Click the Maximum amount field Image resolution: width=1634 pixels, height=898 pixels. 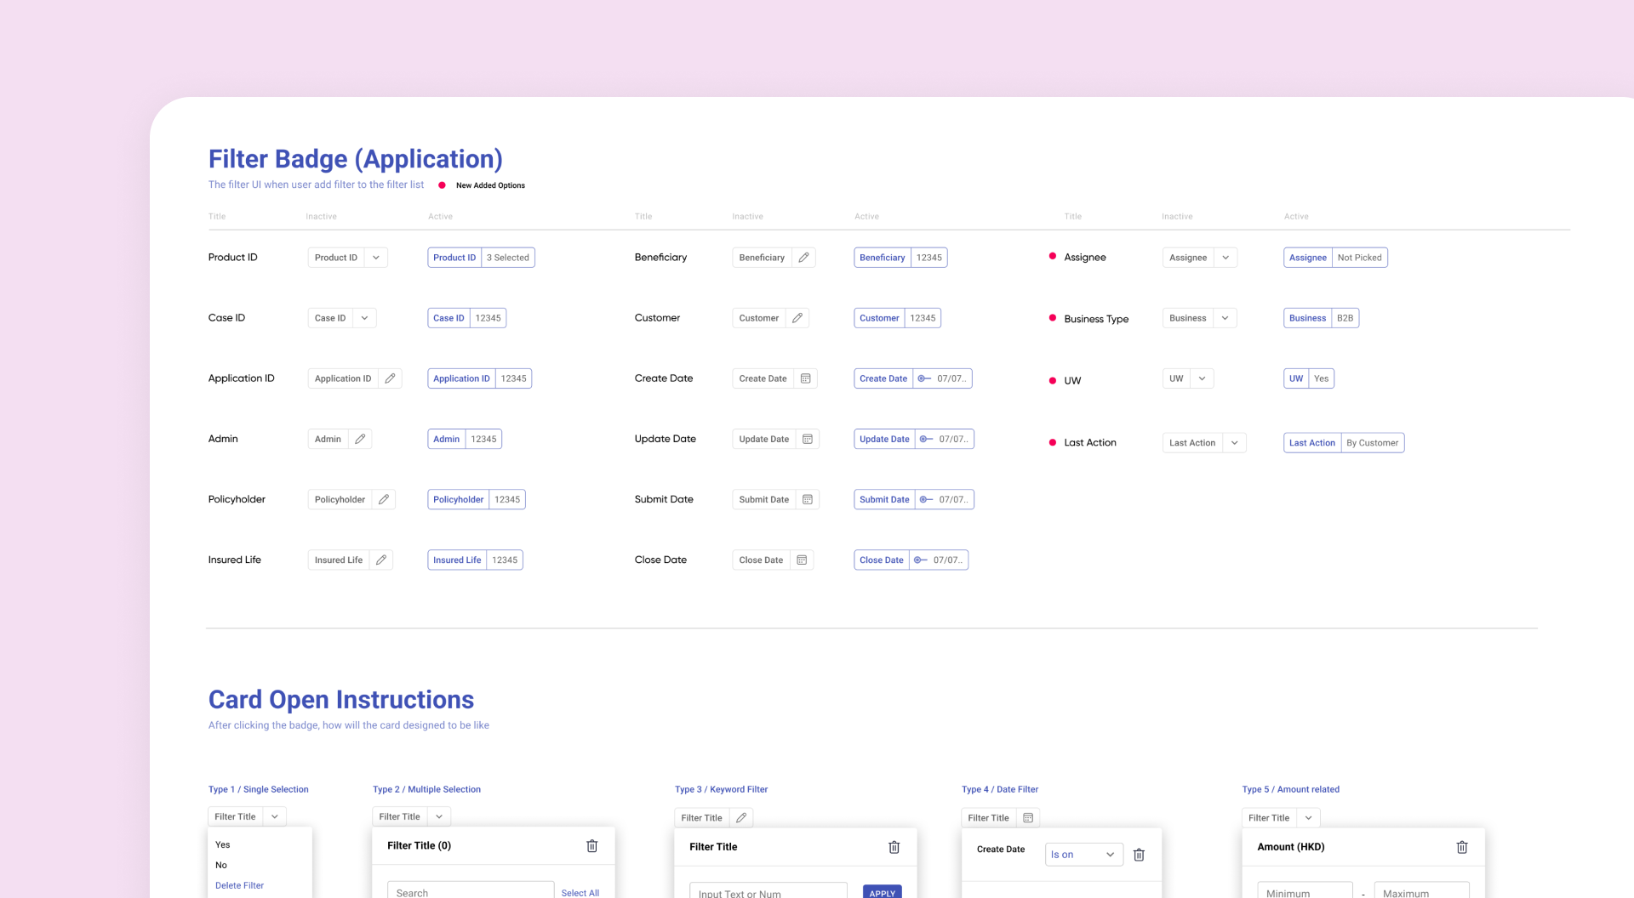pyautogui.click(x=1421, y=890)
